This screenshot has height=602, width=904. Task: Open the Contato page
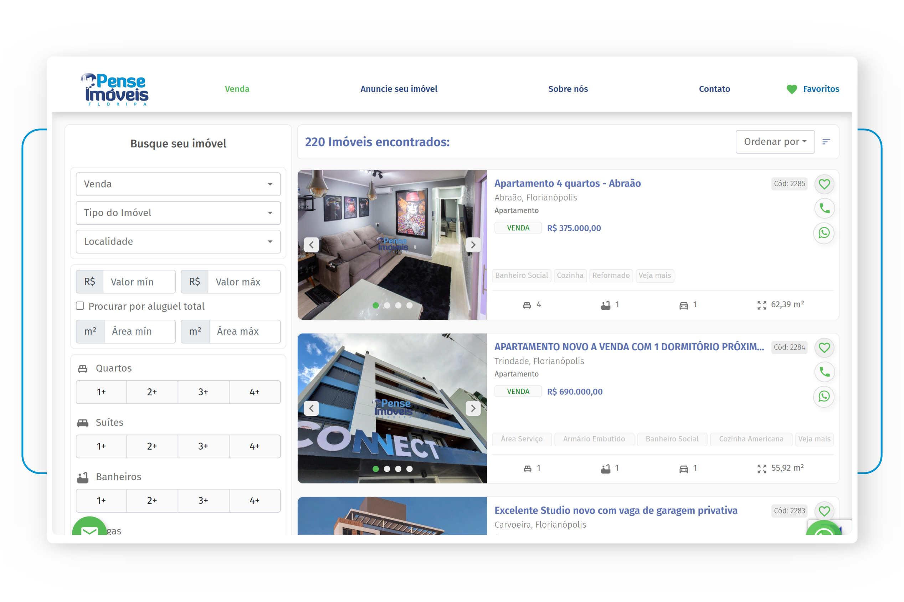(x=714, y=89)
